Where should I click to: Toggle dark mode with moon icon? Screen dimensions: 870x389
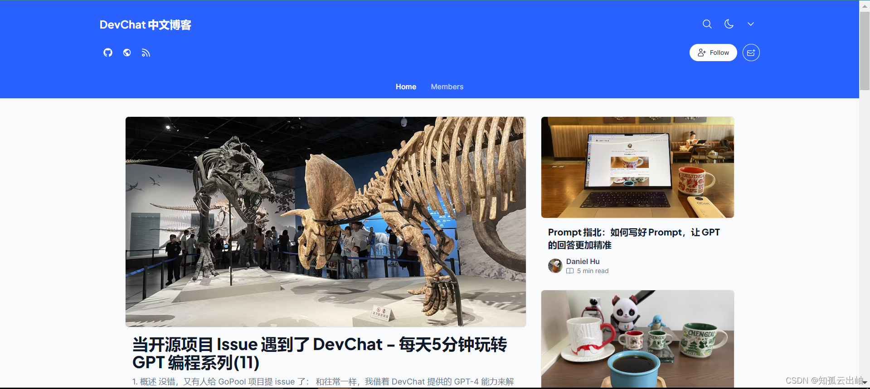729,24
